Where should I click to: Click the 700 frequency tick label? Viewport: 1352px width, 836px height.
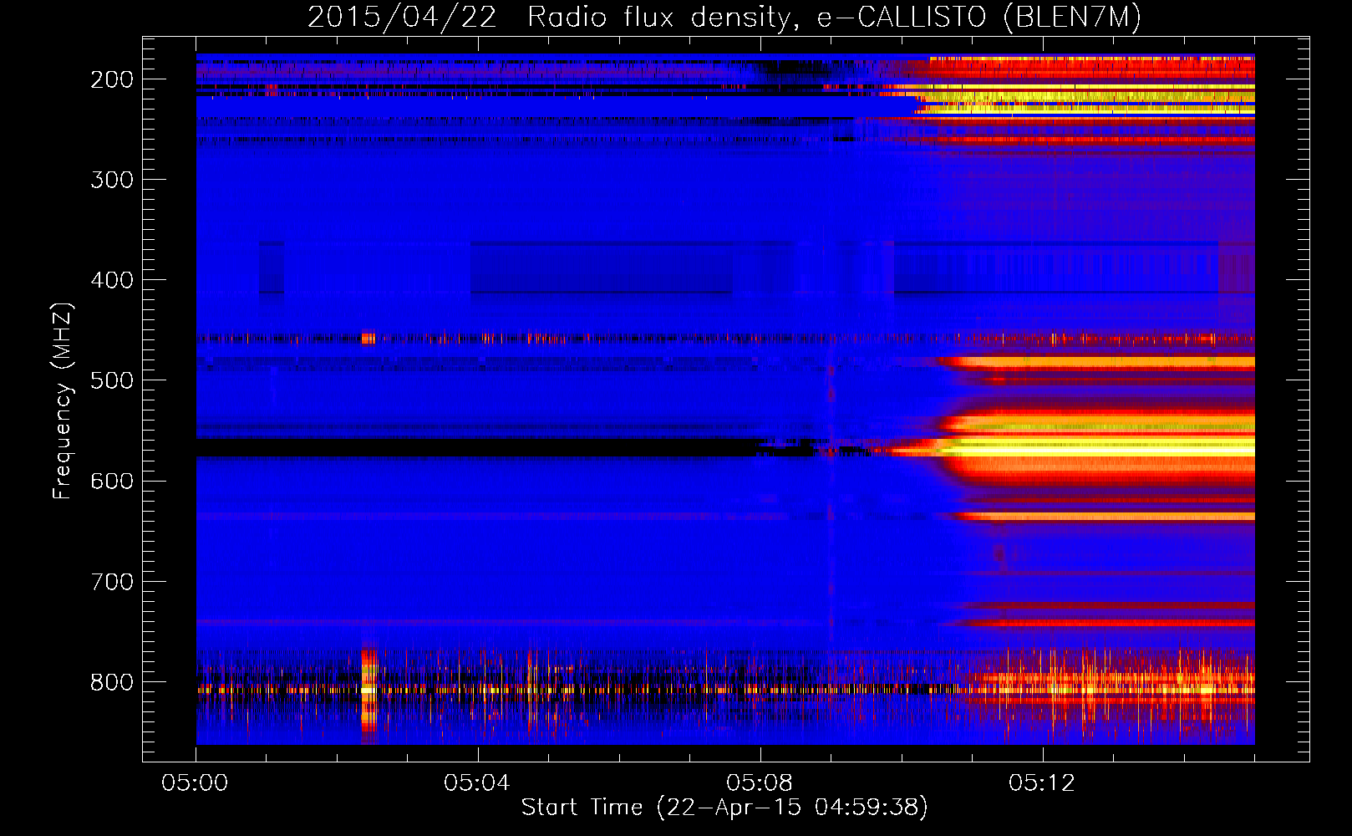(112, 581)
